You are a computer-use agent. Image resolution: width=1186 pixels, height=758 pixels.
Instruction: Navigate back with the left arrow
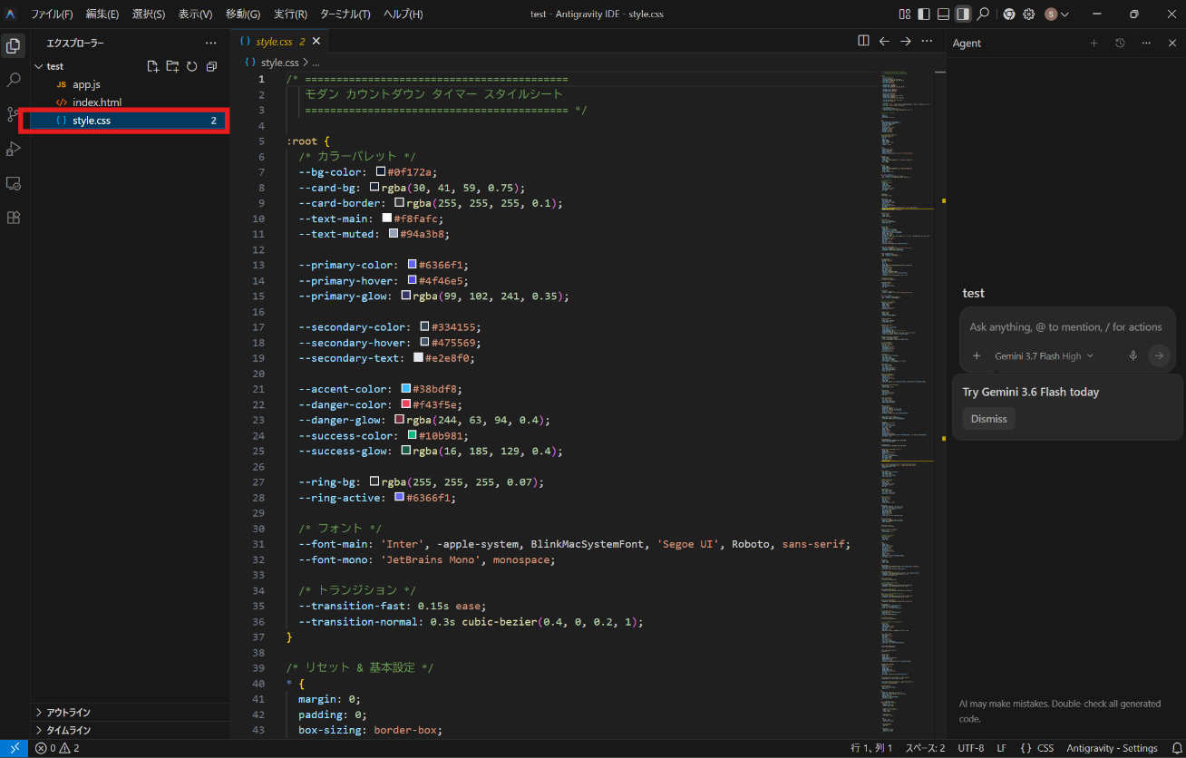(885, 41)
